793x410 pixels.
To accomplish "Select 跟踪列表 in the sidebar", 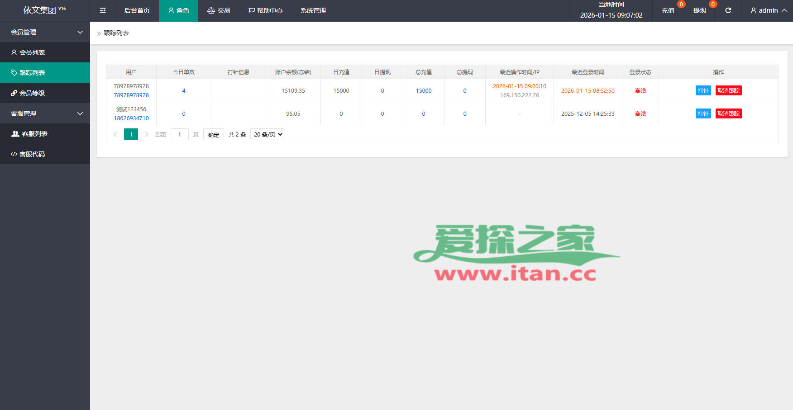I will pyautogui.click(x=32, y=73).
